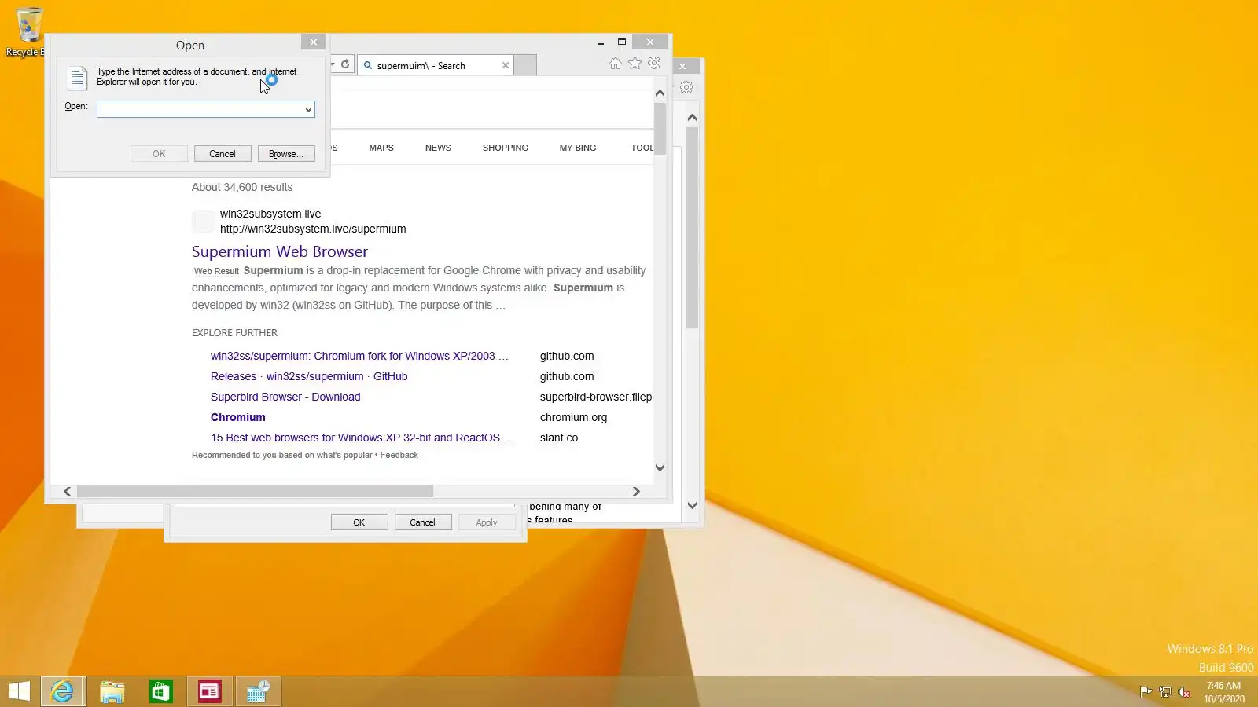
Task: Open the Windows Start button
Action: pyautogui.click(x=19, y=691)
